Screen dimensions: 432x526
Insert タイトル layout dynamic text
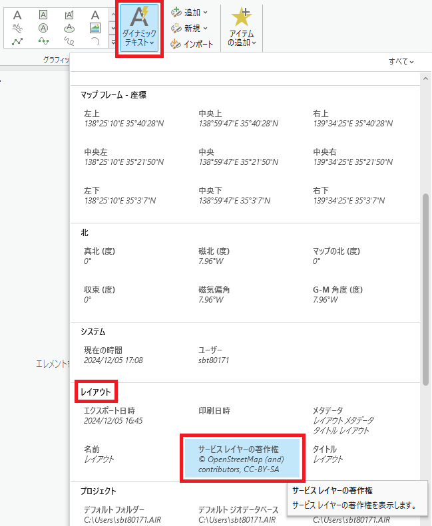pyautogui.click(x=328, y=454)
